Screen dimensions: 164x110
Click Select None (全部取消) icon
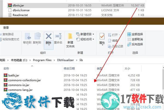(x=129, y=39)
